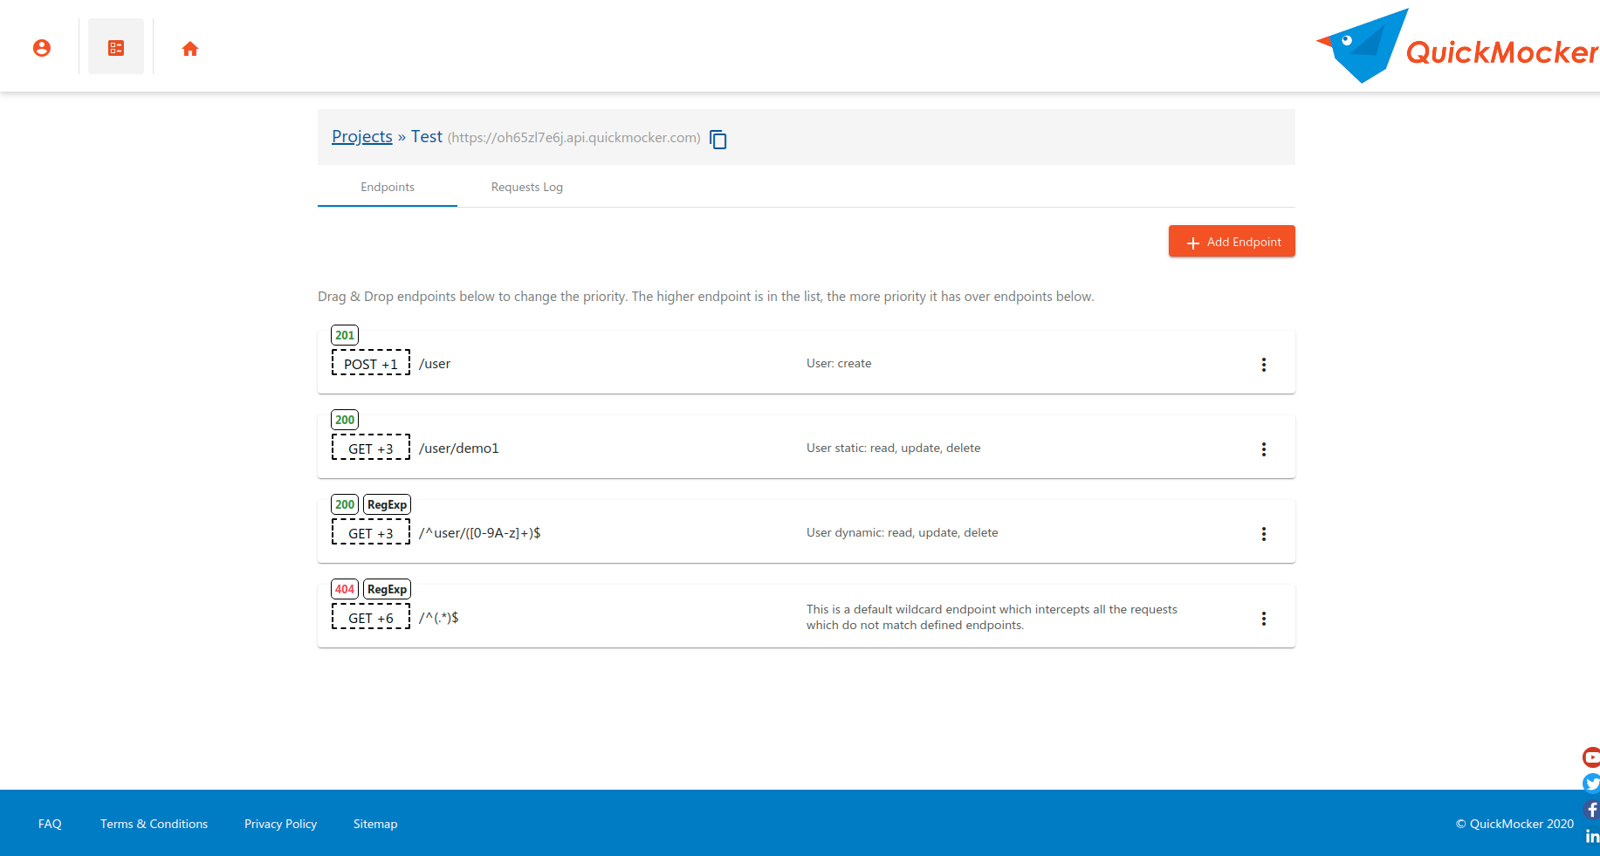Select the /user endpoint path

pyautogui.click(x=435, y=364)
